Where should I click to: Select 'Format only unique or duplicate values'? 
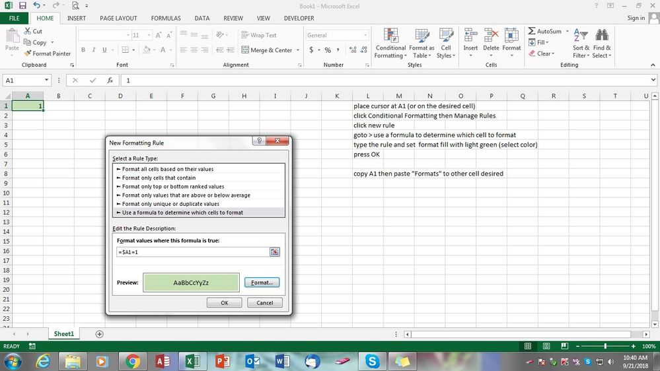pyautogui.click(x=199, y=204)
